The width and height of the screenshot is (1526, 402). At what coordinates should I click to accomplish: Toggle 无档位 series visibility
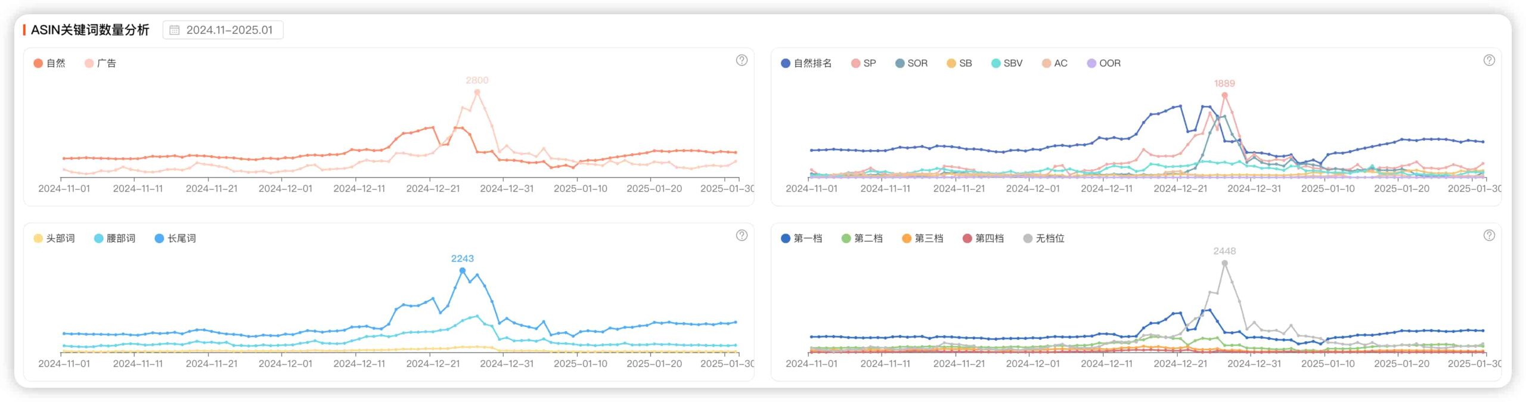point(1043,238)
